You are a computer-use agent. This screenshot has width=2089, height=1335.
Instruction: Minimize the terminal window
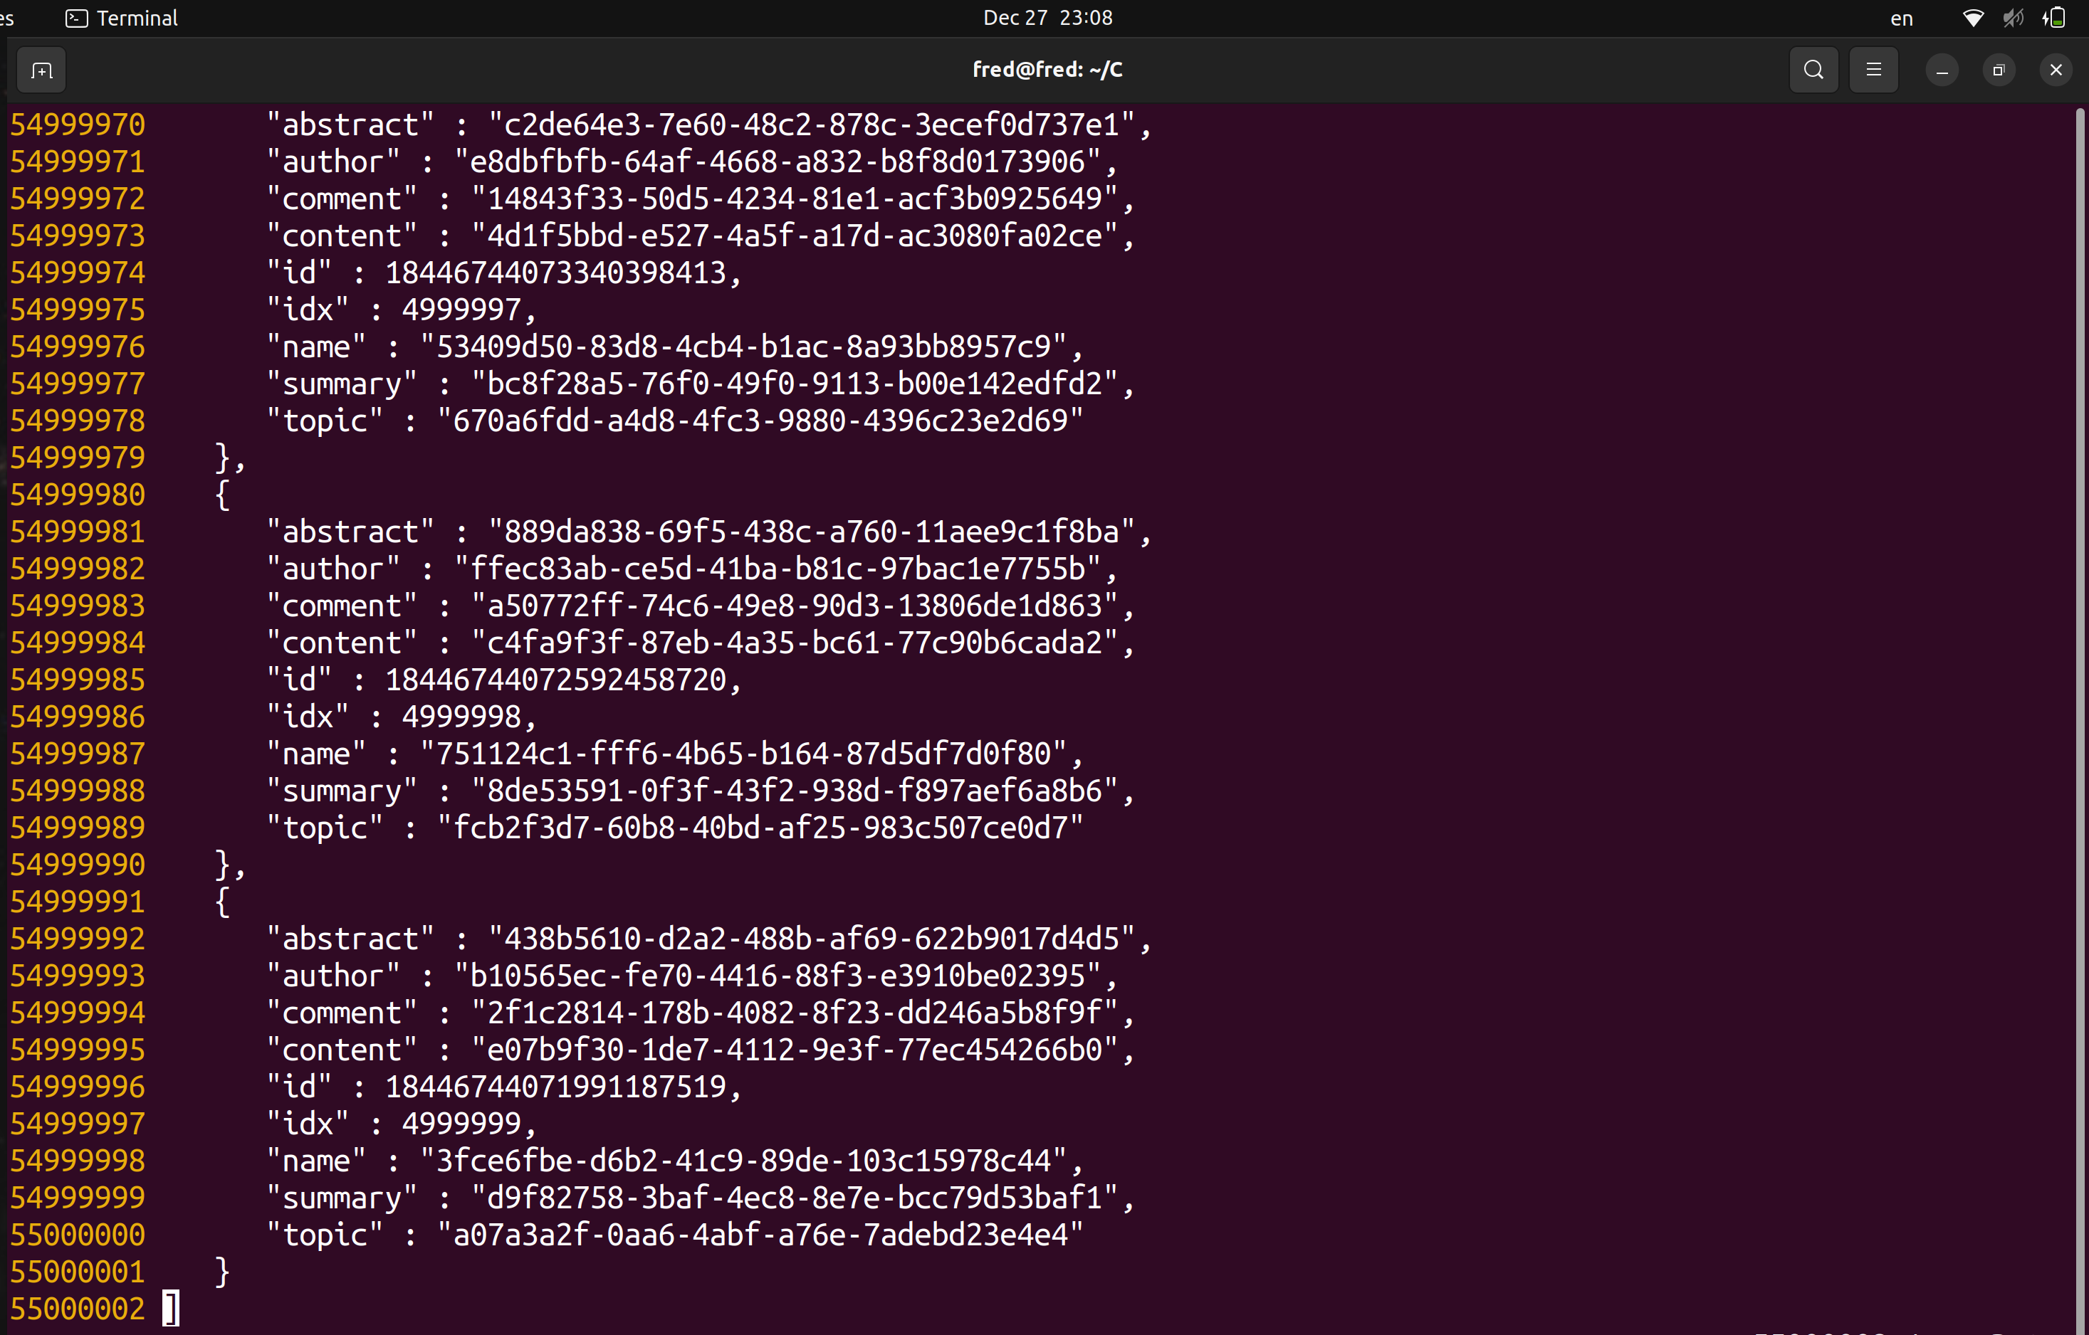pos(1942,70)
